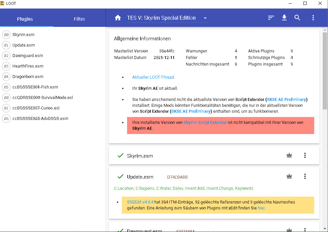The width and height of the screenshot is (328, 232).
Task: Open the three-dot menu on the Update.esm card
Action: click(x=305, y=177)
